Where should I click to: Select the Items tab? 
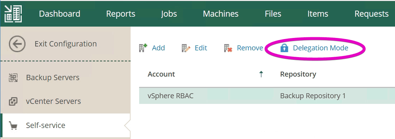tap(318, 14)
